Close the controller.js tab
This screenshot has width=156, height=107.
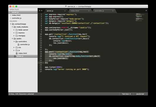(113, 11)
